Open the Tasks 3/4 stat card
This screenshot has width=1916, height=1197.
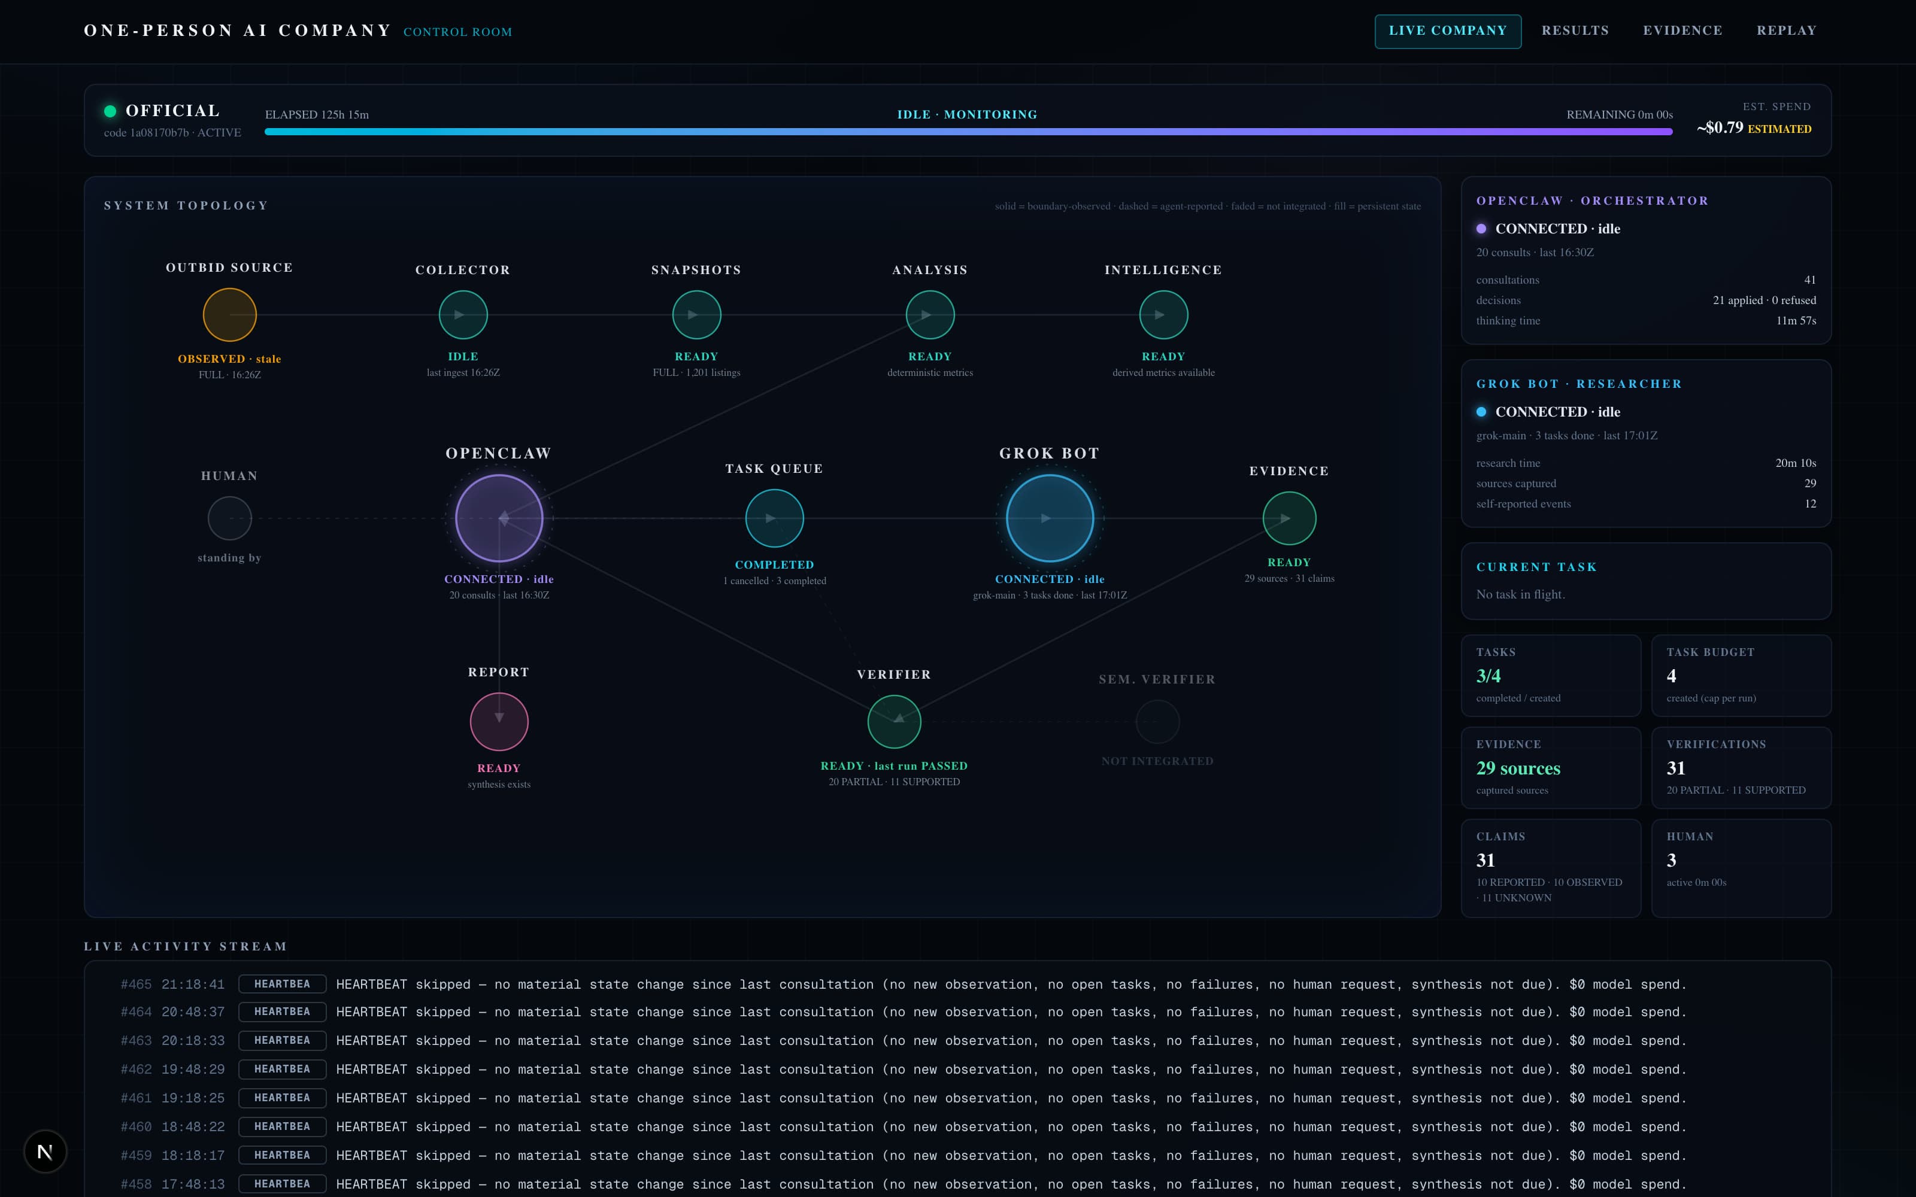[1550, 675]
